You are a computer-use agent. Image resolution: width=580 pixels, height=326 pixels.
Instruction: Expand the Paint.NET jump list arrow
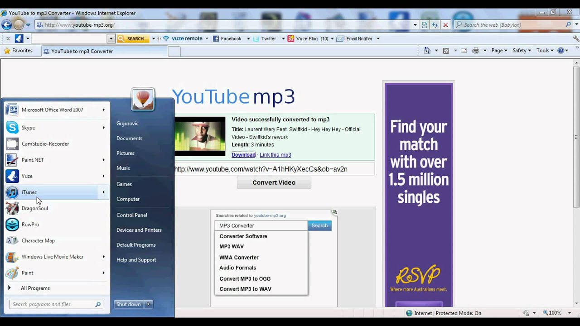click(103, 160)
